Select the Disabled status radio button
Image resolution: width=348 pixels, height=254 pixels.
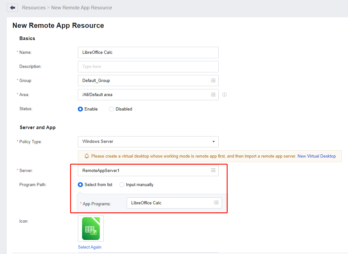(x=111, y=109)
